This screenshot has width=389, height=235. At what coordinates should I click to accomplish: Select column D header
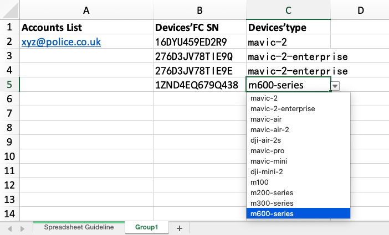[x=360, y=10]
